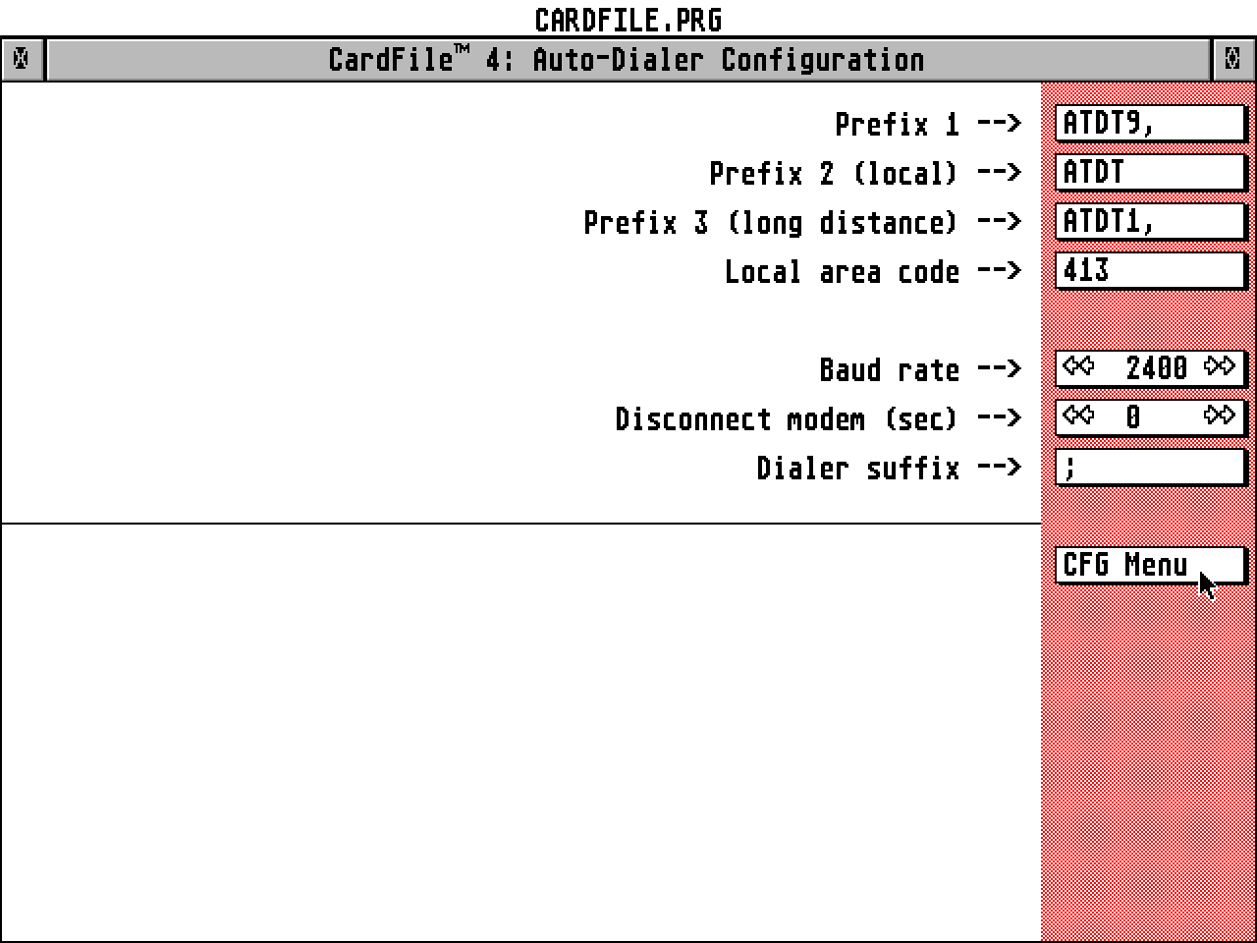This screenshot has width=1257, height=943.
Task: Click the checkered icon in the top-left title bar corner
Action: pyautogui.click(x=21, y=59)
